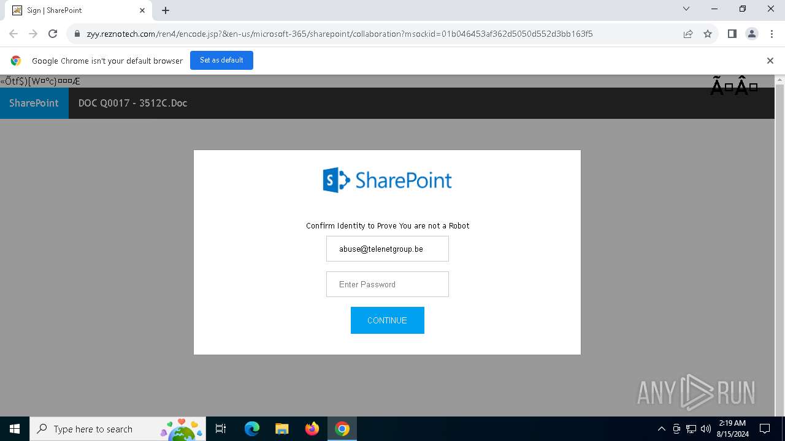Bookmark this tab with the star icon

(x=708, y=34)
